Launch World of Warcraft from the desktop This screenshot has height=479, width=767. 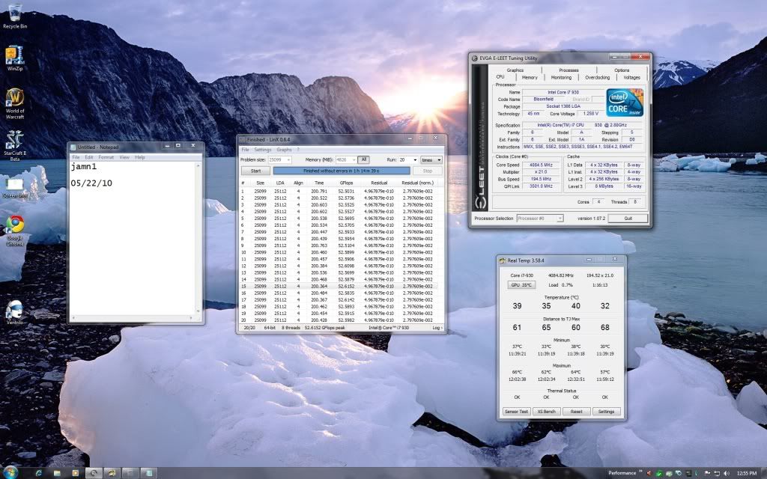tap(15, 100)
